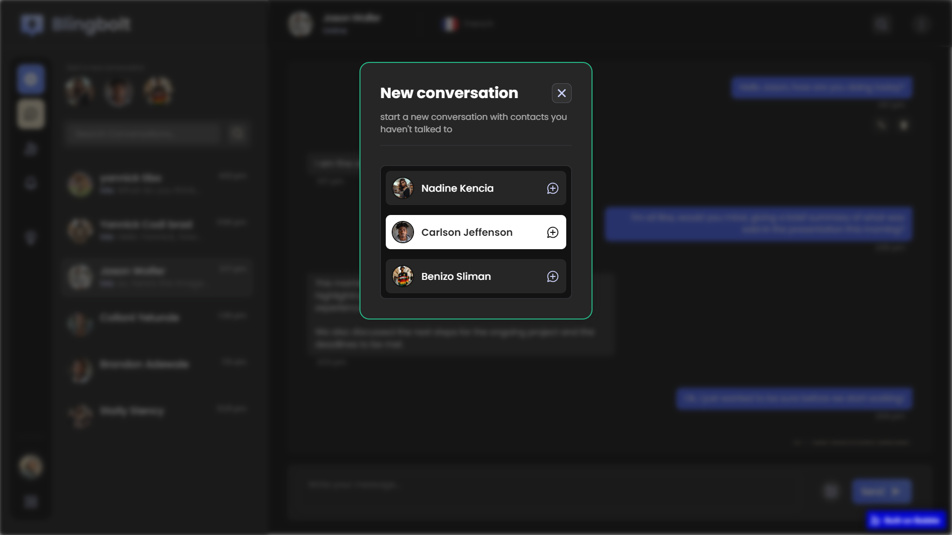The width and height of the screenshot is (952, 535).
Task: Select the Nadine Kencia contact name
Action: (x=457, y=188)
